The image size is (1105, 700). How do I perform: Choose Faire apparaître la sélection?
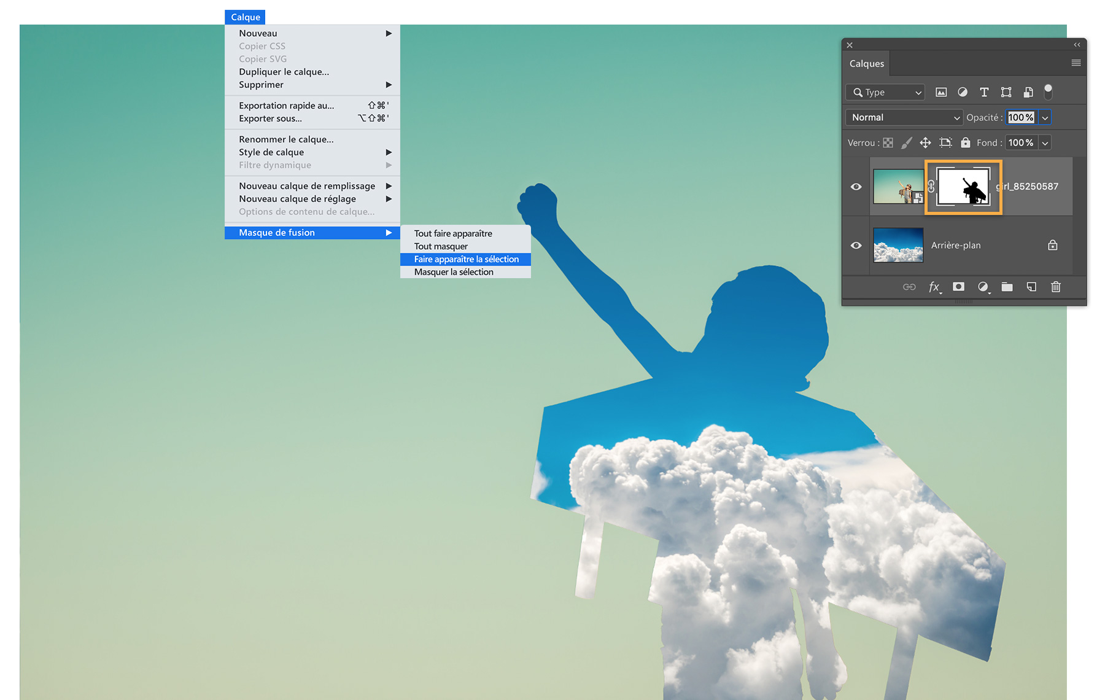465,259
